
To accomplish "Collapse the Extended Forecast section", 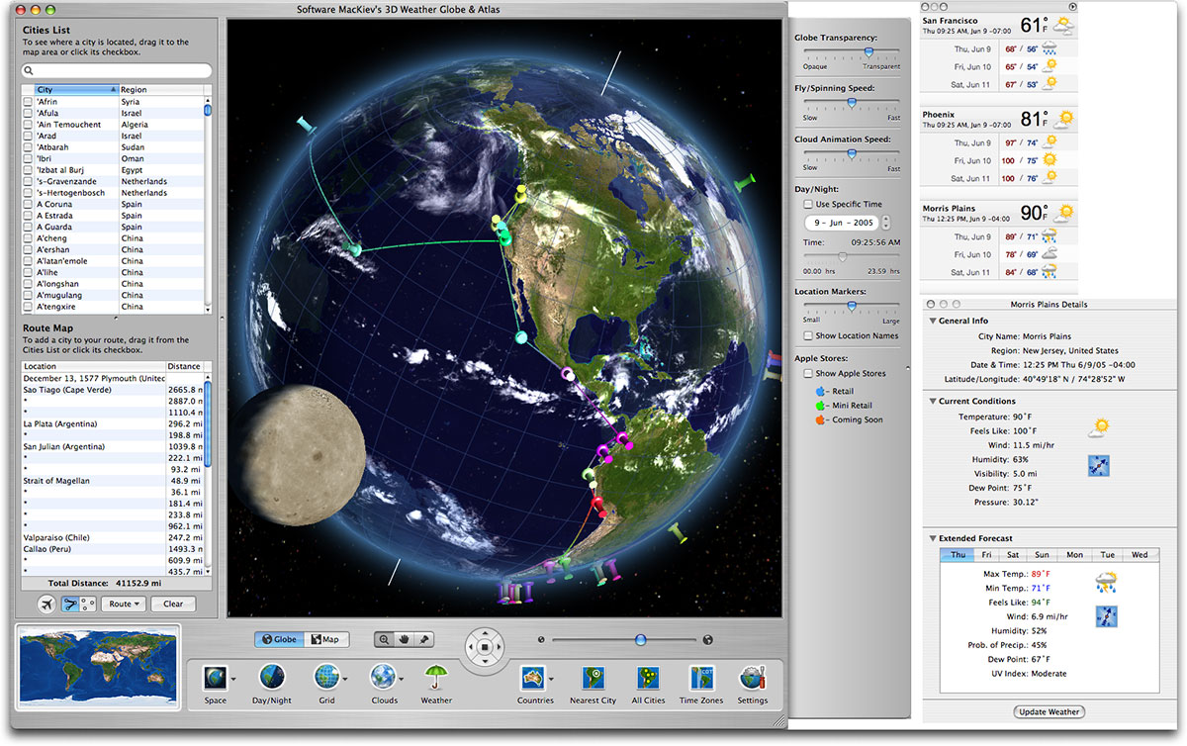I will (x=932, y=538).
